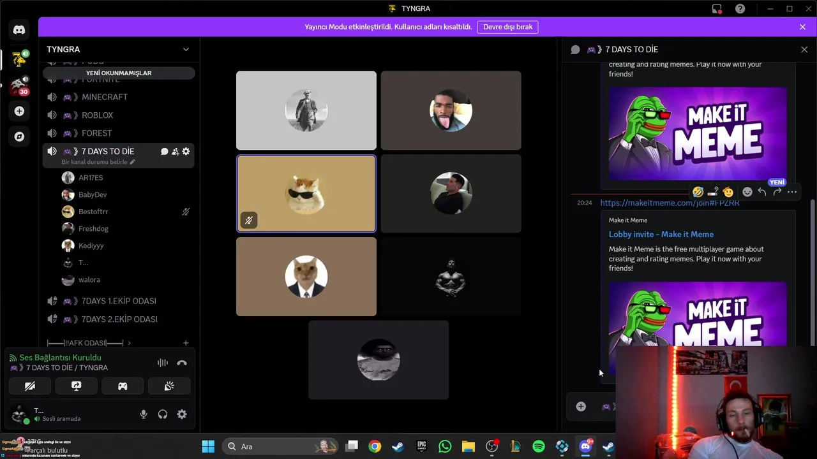This screenshot has height=459, width=817.
Task: Open more options ellipsis on the message
Action: pyautogui.click(x=792, y=192)
